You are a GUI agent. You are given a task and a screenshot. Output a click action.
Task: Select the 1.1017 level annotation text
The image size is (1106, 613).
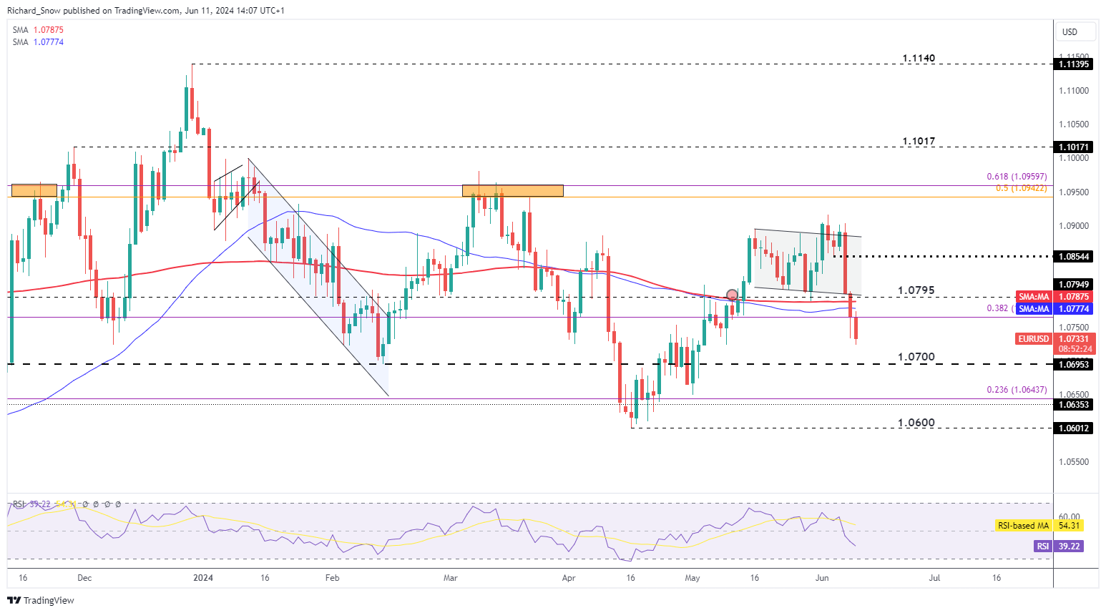(919, 142)
